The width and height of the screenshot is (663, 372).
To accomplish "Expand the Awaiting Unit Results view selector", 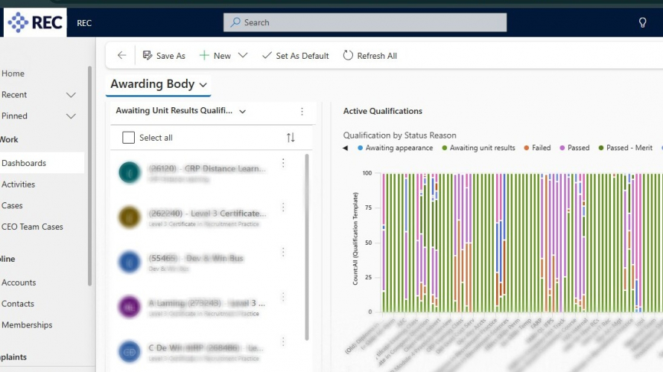I will click(x=243, y=112).
